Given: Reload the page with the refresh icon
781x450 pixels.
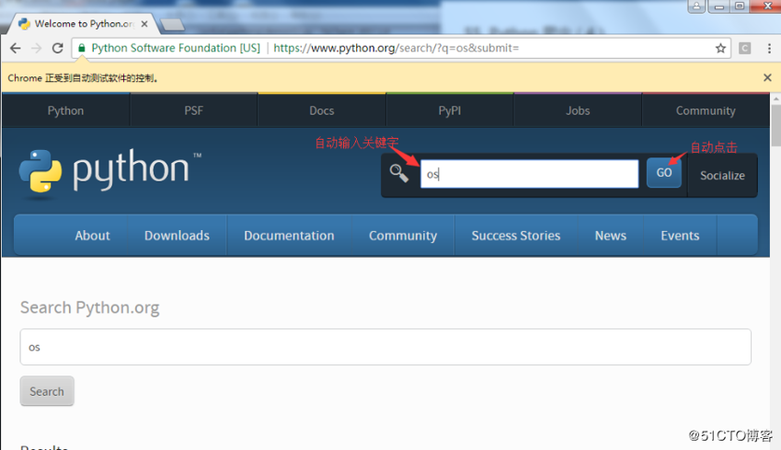Looking at the screenshot, I should click(x=57, y=48).
